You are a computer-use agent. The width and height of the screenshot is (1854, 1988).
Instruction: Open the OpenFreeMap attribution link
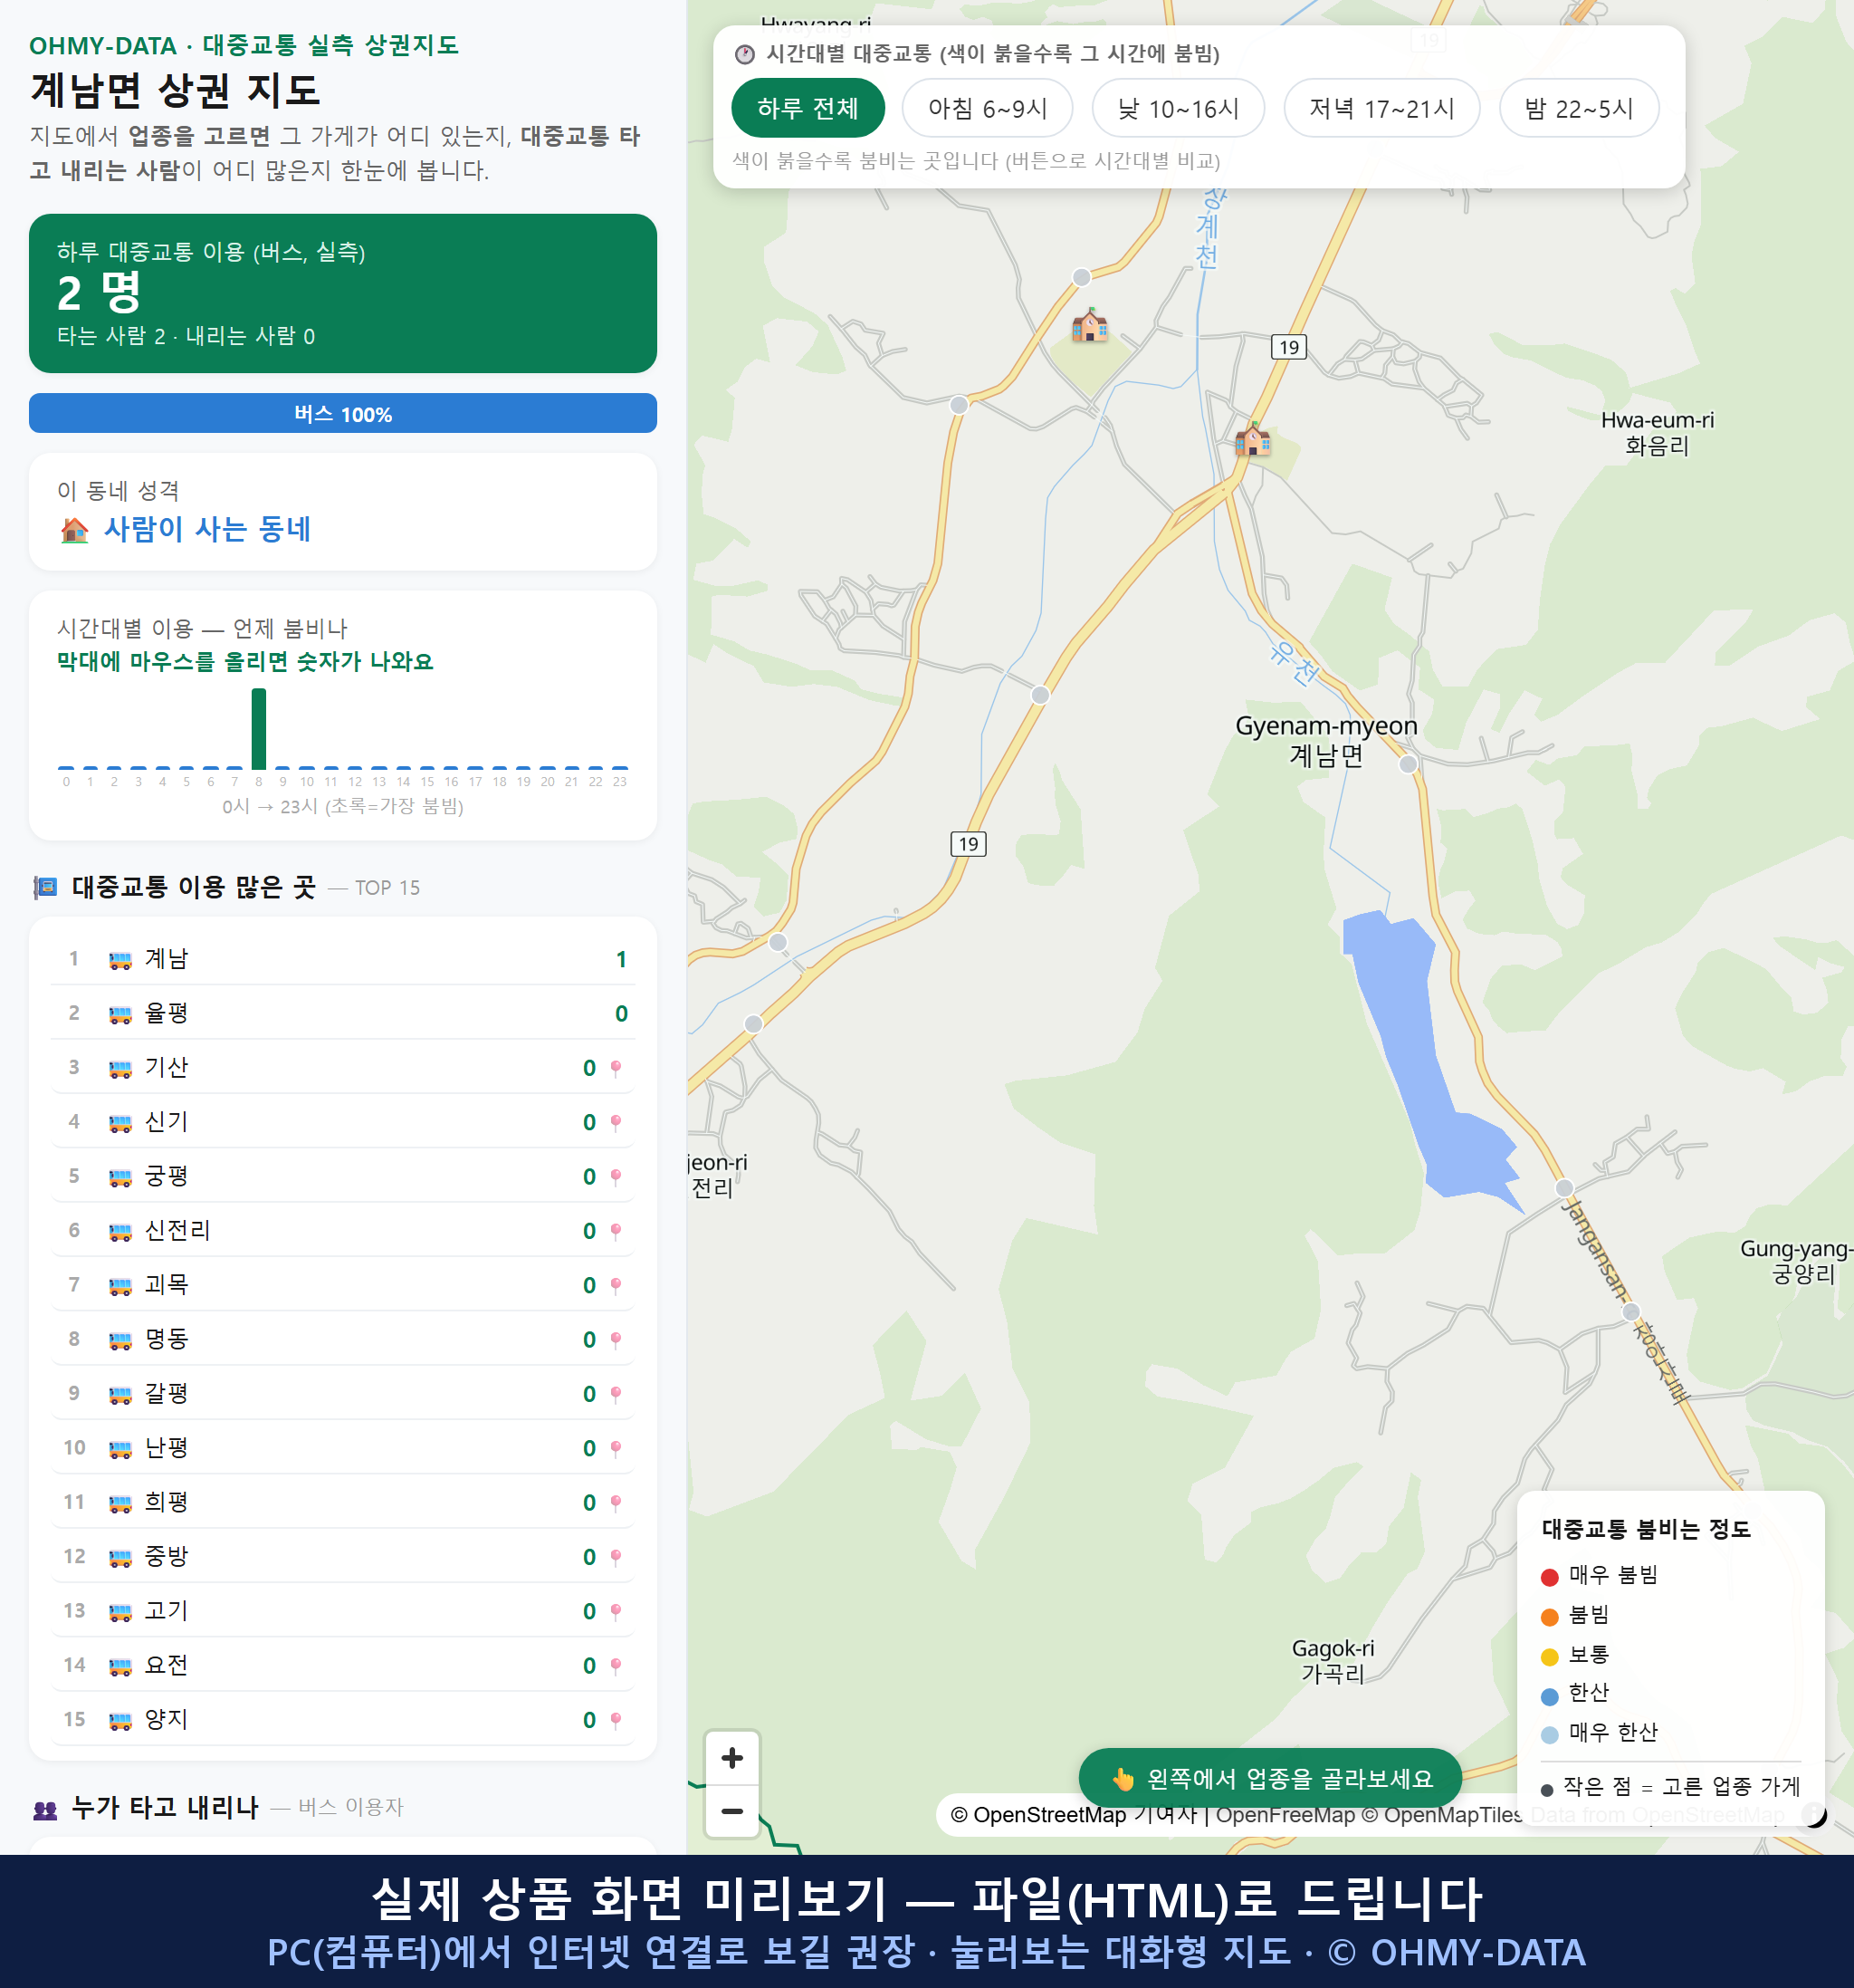1285,1815
